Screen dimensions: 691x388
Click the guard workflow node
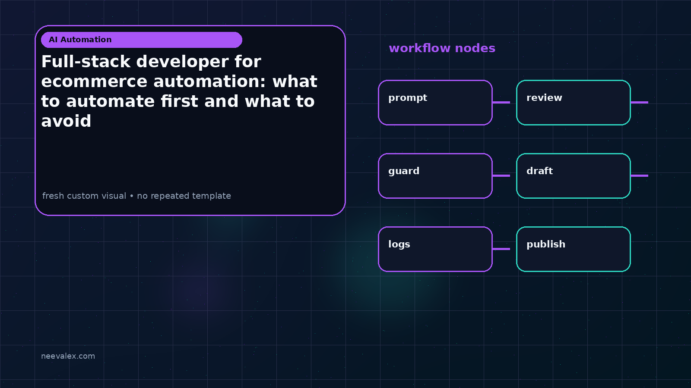[435, 176]
